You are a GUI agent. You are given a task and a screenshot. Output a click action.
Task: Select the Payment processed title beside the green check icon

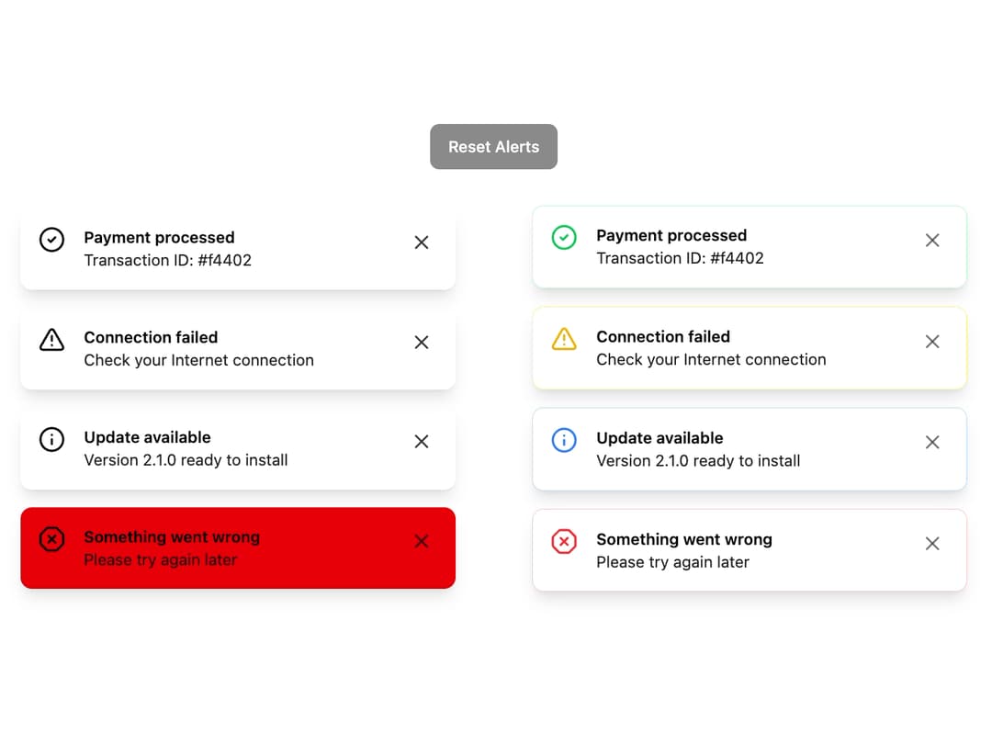coord(671,236)
